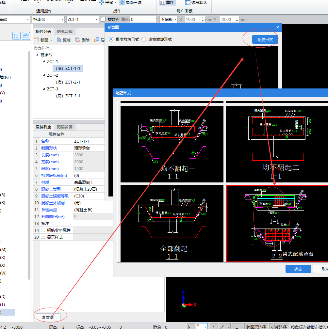Expand 钢筋业务属性 property group

point(43,230)
